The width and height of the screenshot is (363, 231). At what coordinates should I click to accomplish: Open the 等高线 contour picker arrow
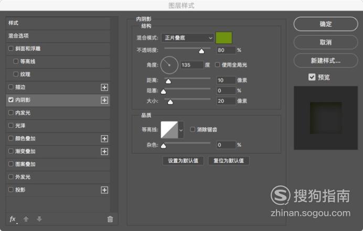click(181, 130)
